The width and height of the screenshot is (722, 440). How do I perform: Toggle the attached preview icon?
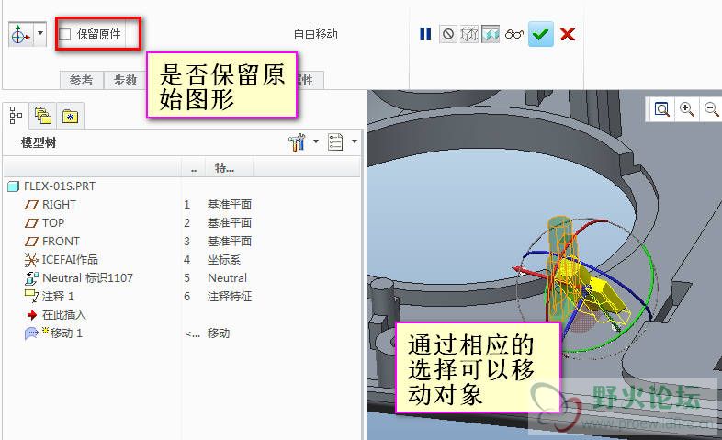[x=491, y=34]
